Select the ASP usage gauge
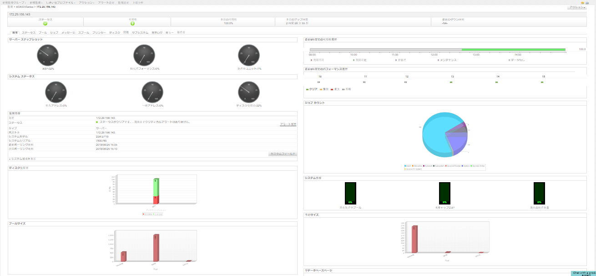 (47, 56)
